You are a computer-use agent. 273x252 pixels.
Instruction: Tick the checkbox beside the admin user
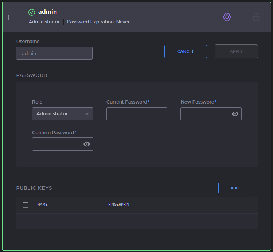pyautogui.click(x=11, y=18)
